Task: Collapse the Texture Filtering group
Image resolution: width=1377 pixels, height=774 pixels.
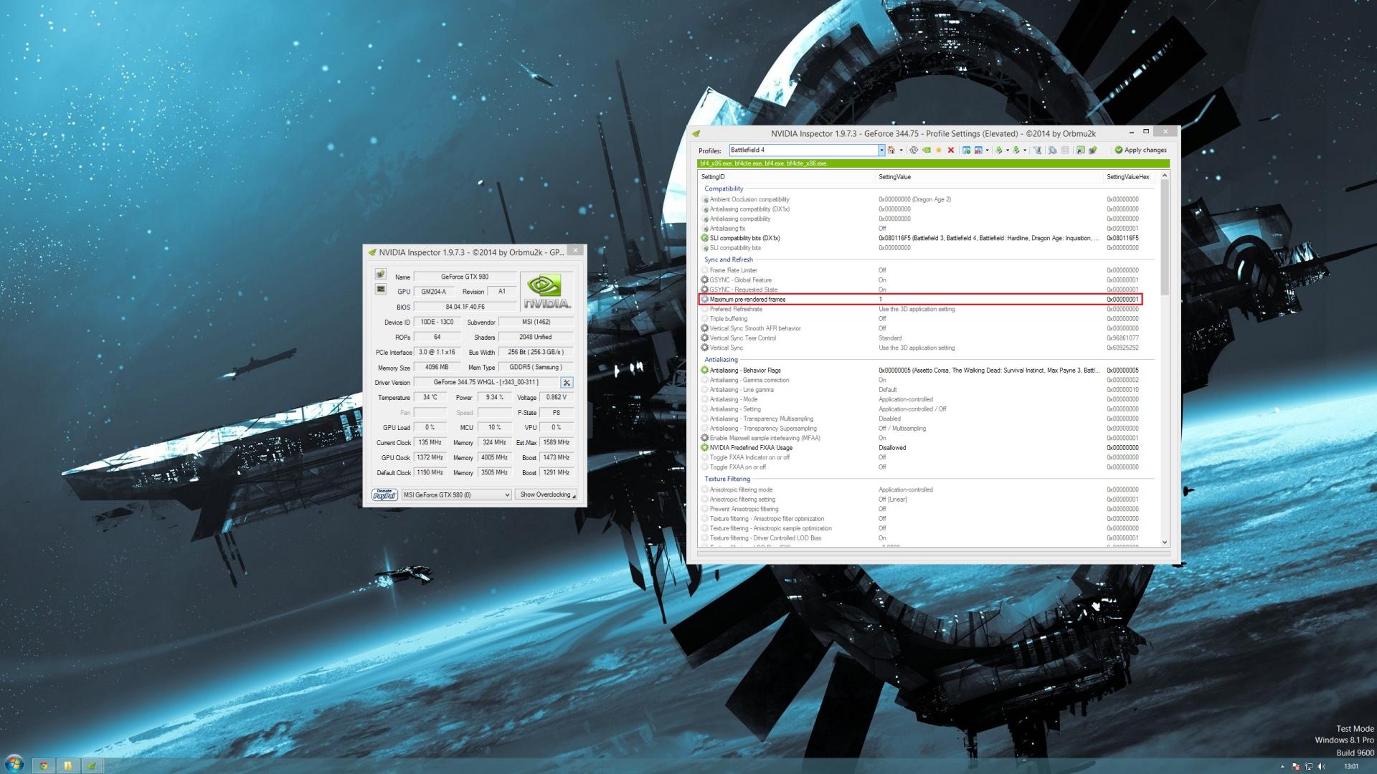Action: click(x=727, y=479)
